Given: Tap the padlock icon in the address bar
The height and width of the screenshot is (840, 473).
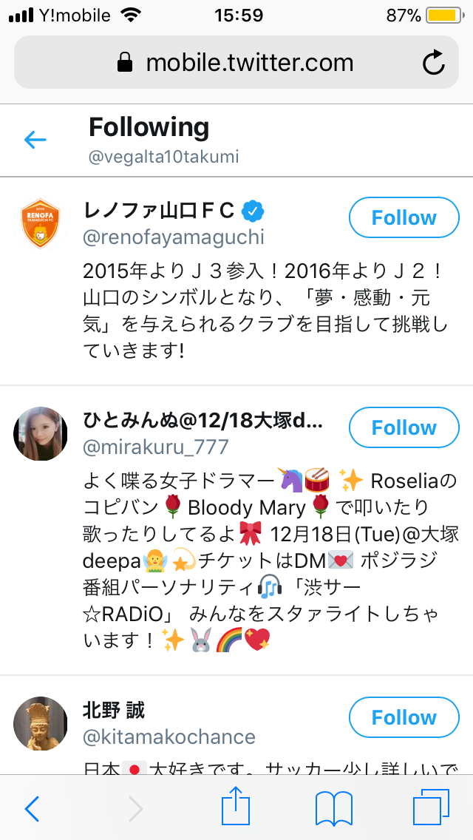Looking at the screenshot, I should [x=126, y=64].
